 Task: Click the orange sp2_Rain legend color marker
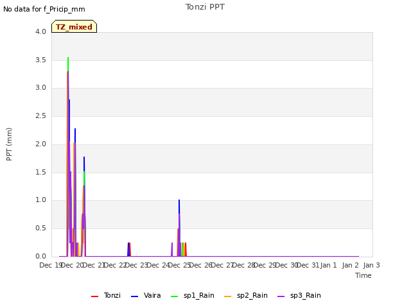[228, 296]
